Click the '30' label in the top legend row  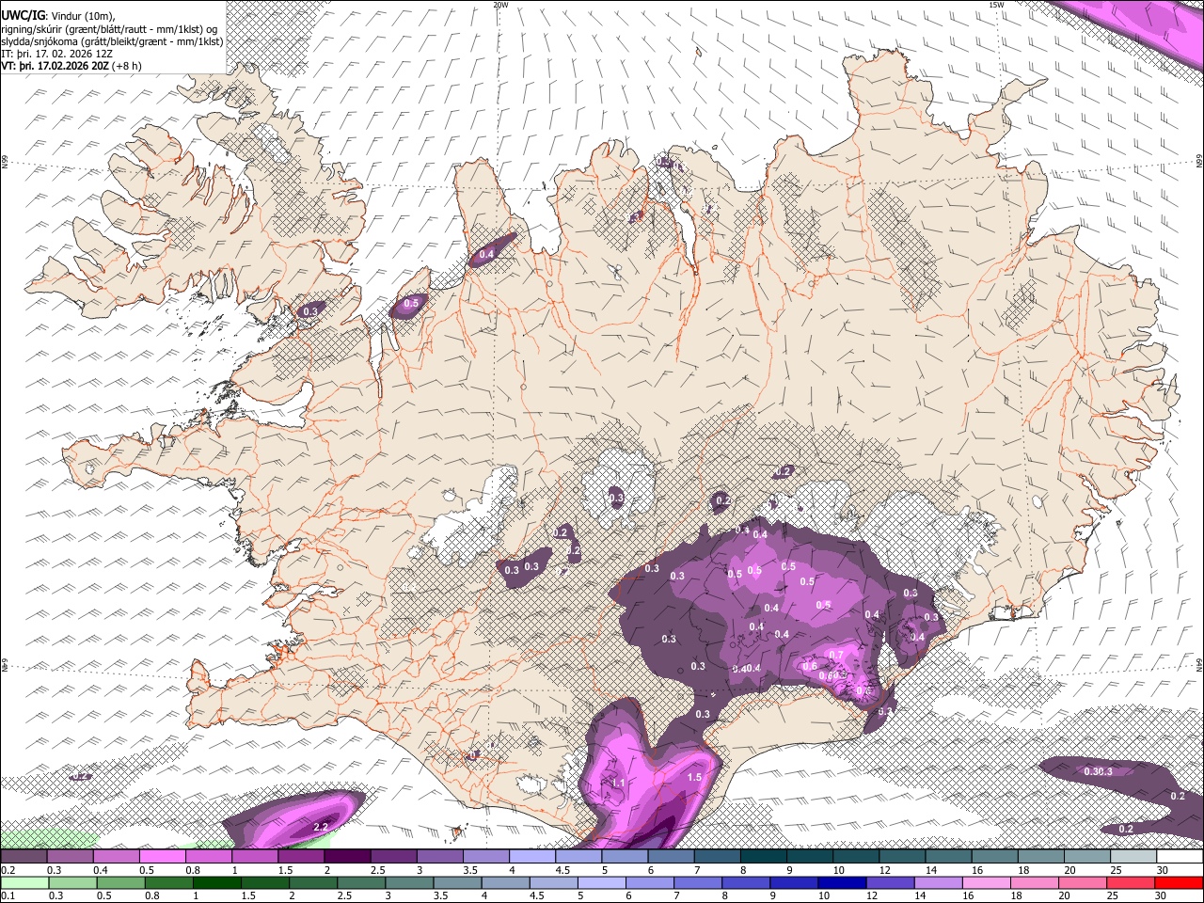[x=1164, y=870]
